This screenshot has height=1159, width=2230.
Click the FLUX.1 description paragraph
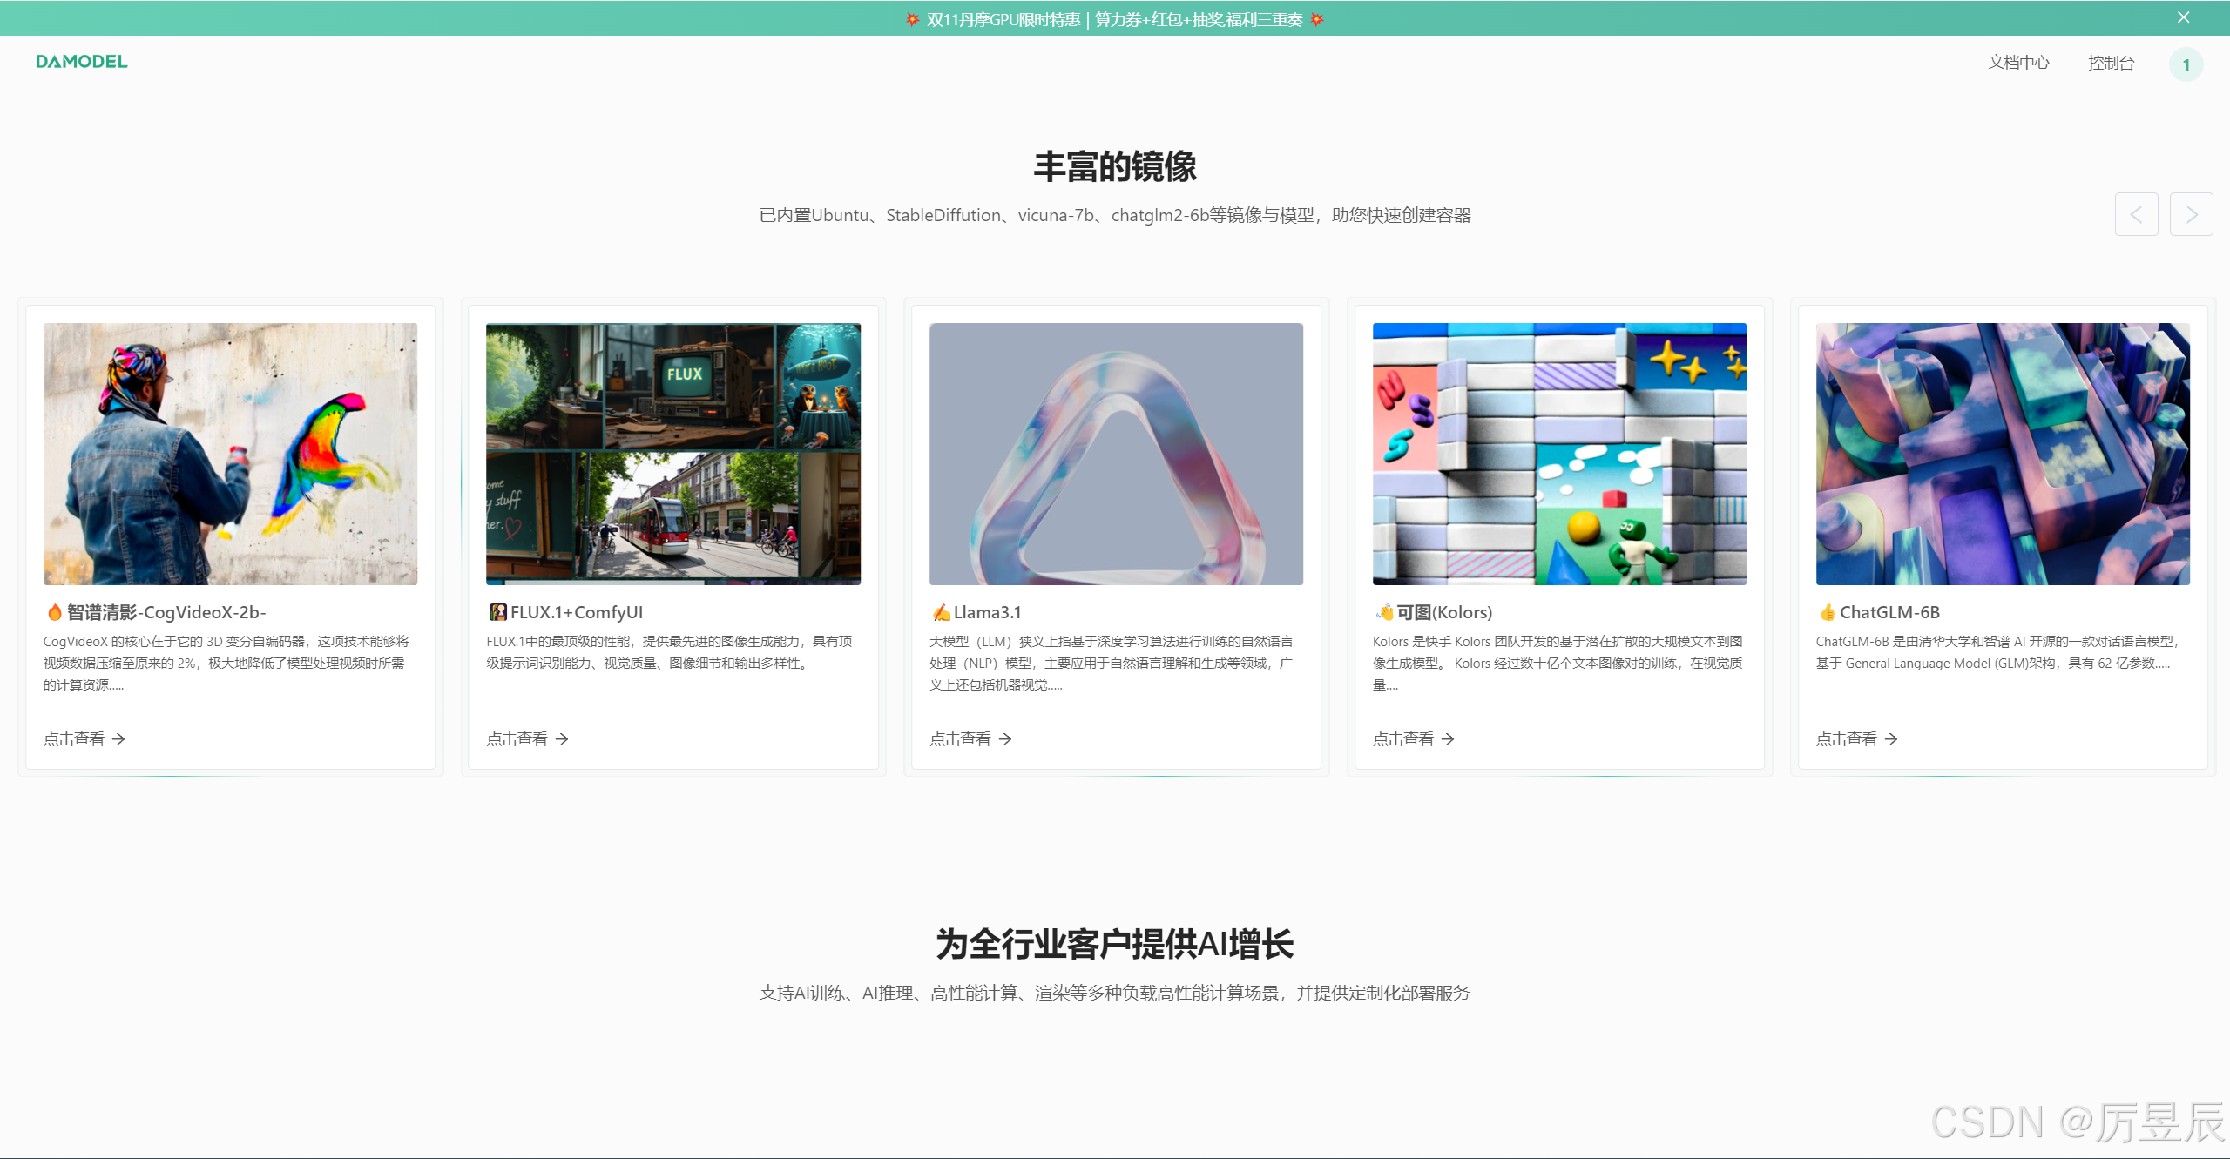click(x=669, y=652)
